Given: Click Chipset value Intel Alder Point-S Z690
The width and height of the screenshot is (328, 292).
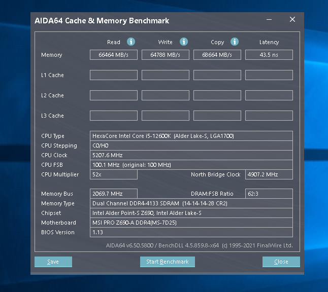Looking at the screenshot, I should pyautogui.click(x=191, y=213).
